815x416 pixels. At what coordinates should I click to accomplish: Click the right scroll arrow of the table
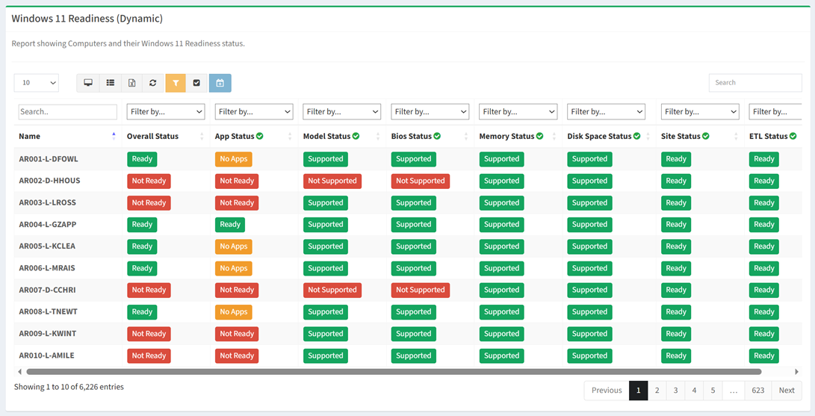coord(796,371)
